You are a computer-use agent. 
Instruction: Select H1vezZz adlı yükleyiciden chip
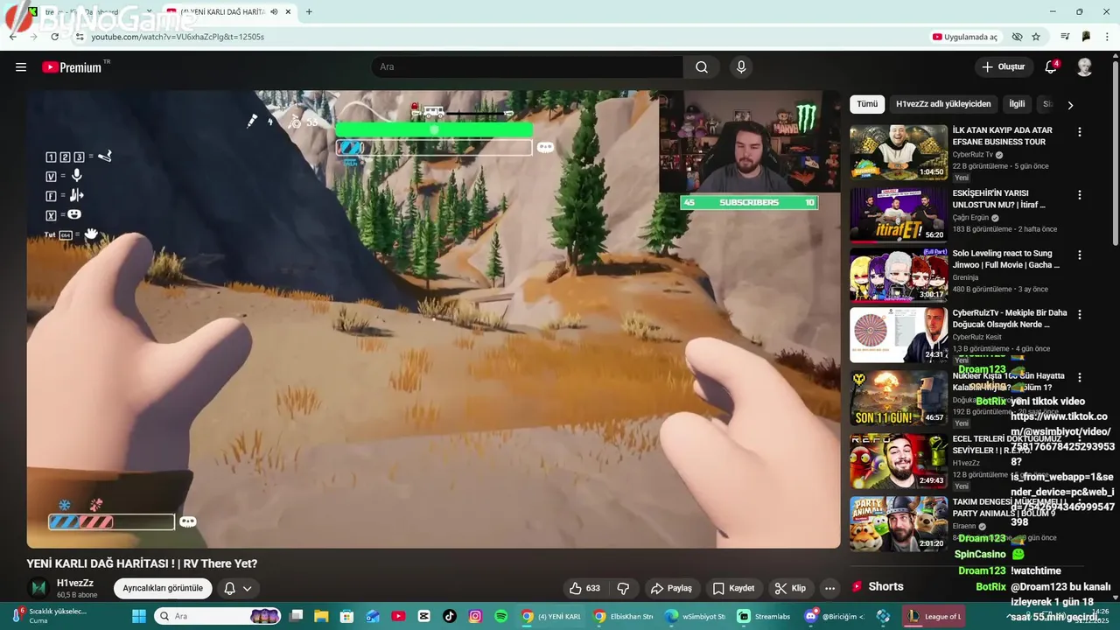click(943, 104)
